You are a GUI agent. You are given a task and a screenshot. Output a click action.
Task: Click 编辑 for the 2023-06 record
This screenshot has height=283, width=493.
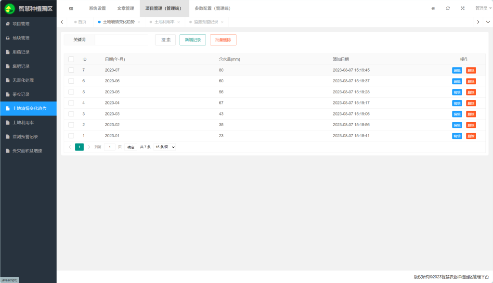tap(457, 81)
